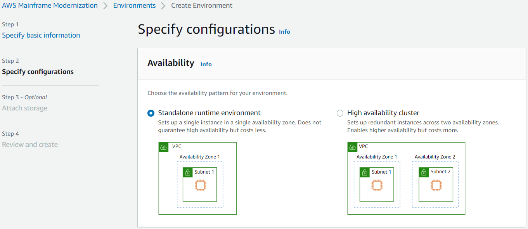Select the chip icon inside cluster Subnet 1
The width and height of the screenshot is (528, 229).
tap(377, 186)
